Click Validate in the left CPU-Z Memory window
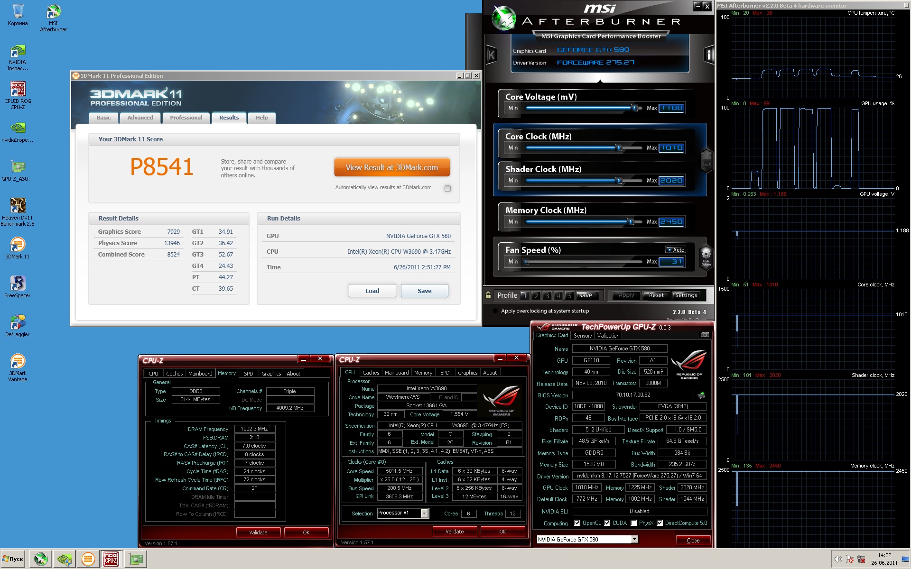The width and height of the screenshot is (911, 569). tap(258, 532)
